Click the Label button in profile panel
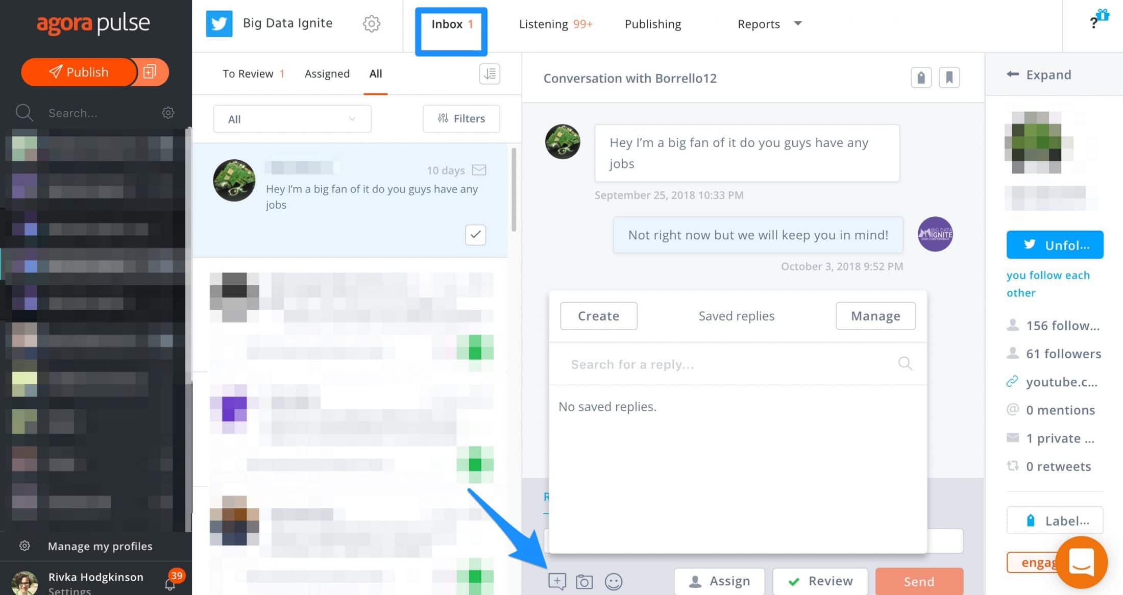 click(1055, 520)
